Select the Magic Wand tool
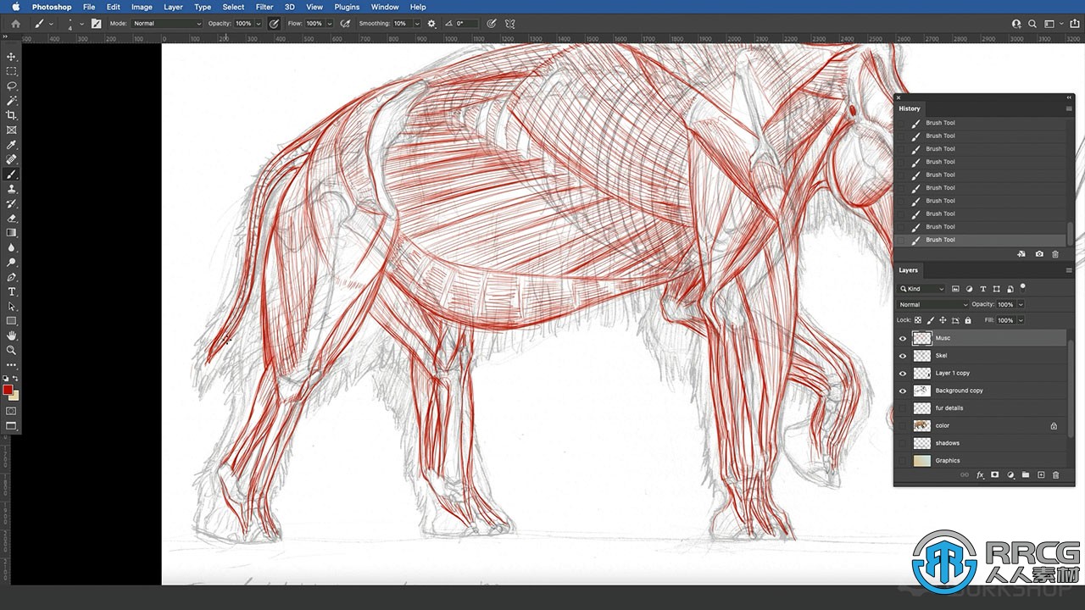1085x610 pixels. pos(11,101)
